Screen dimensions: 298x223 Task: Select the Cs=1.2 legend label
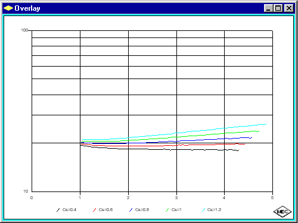(214, 210)
